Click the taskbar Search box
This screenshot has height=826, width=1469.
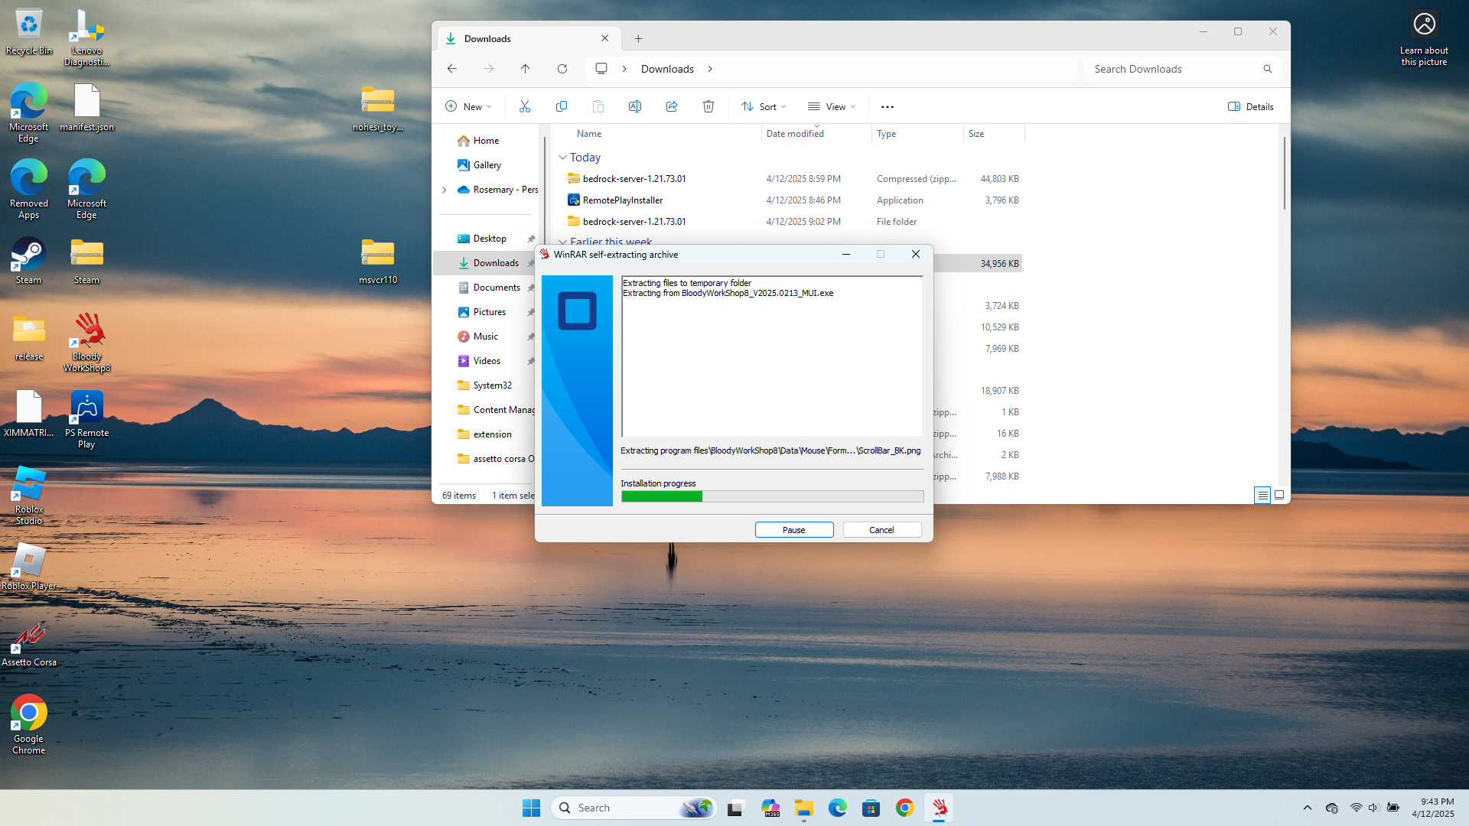pos(634,808)
